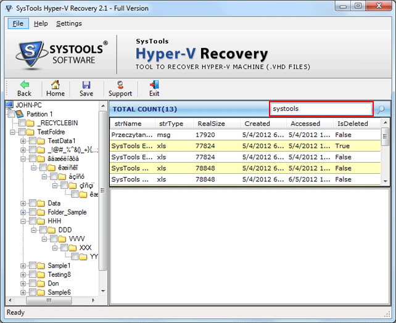Check the _RECYCLEBIN folder checkbox
The height and width of the screenshot is (323, 396).
(x=22, y=123)
